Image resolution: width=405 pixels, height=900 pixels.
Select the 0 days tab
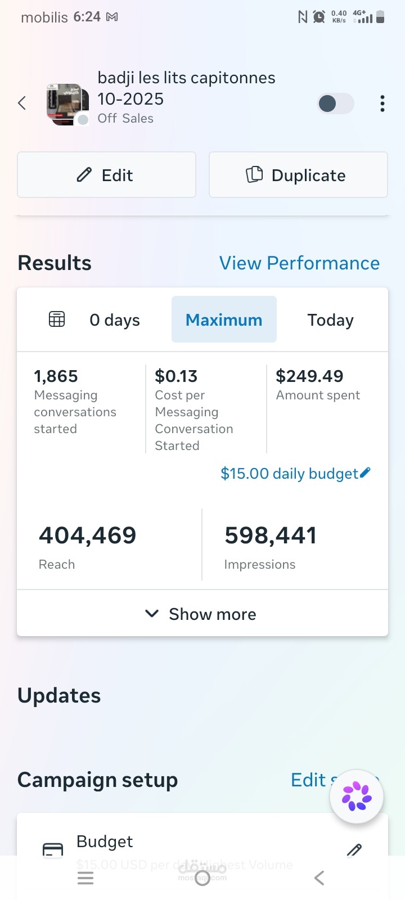(x=115, y=320)
